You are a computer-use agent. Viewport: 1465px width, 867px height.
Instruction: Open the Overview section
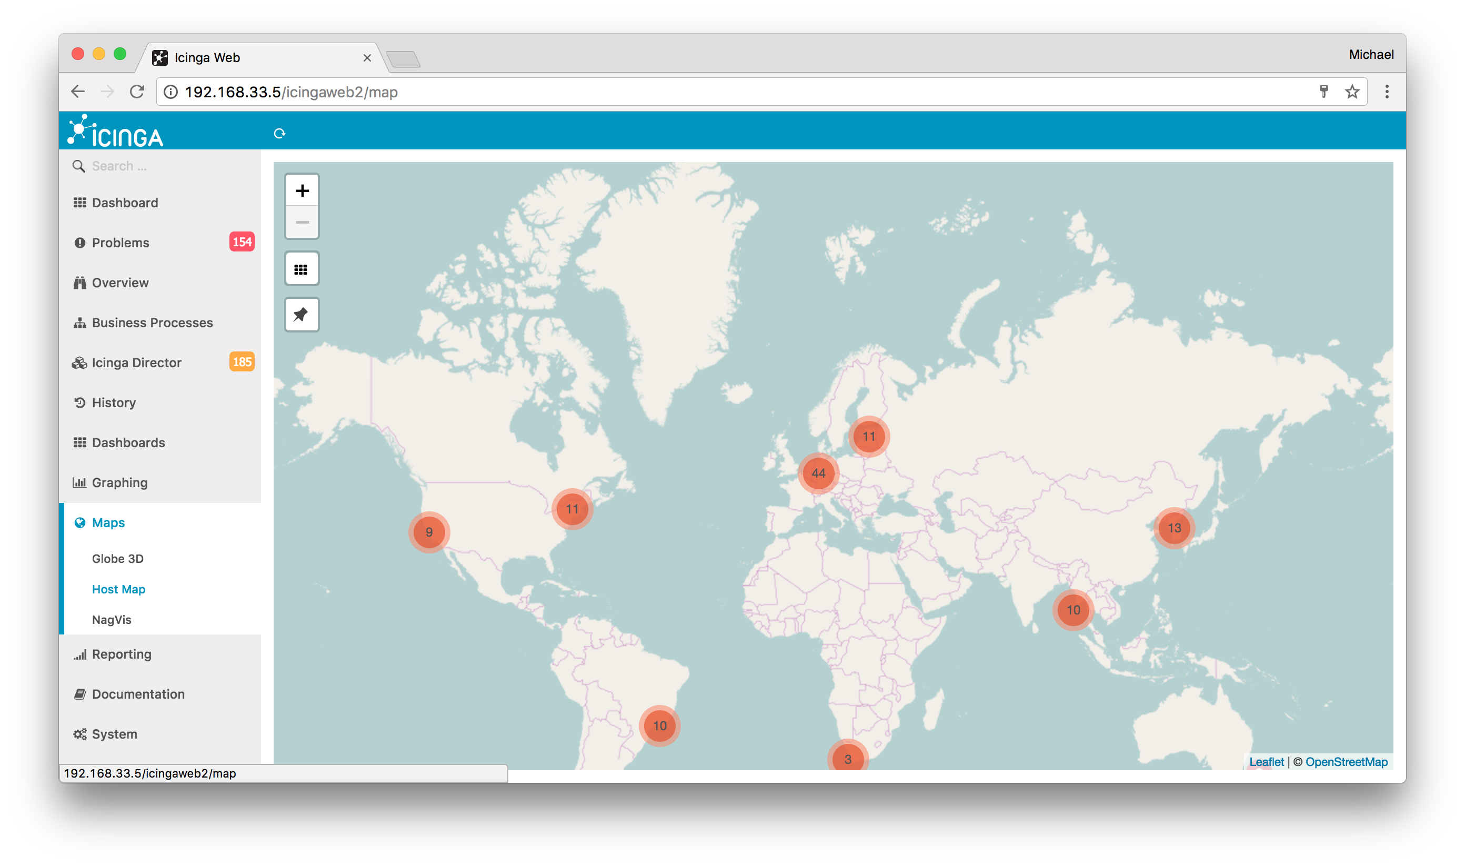(160, 283)
